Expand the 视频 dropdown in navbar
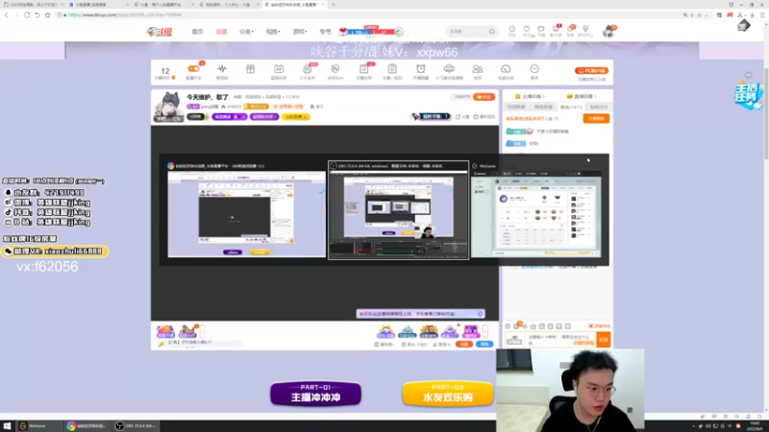 (x=273, y=32)
